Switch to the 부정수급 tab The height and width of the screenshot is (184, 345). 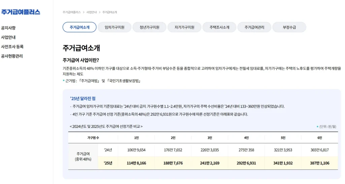tap(289, 27)
